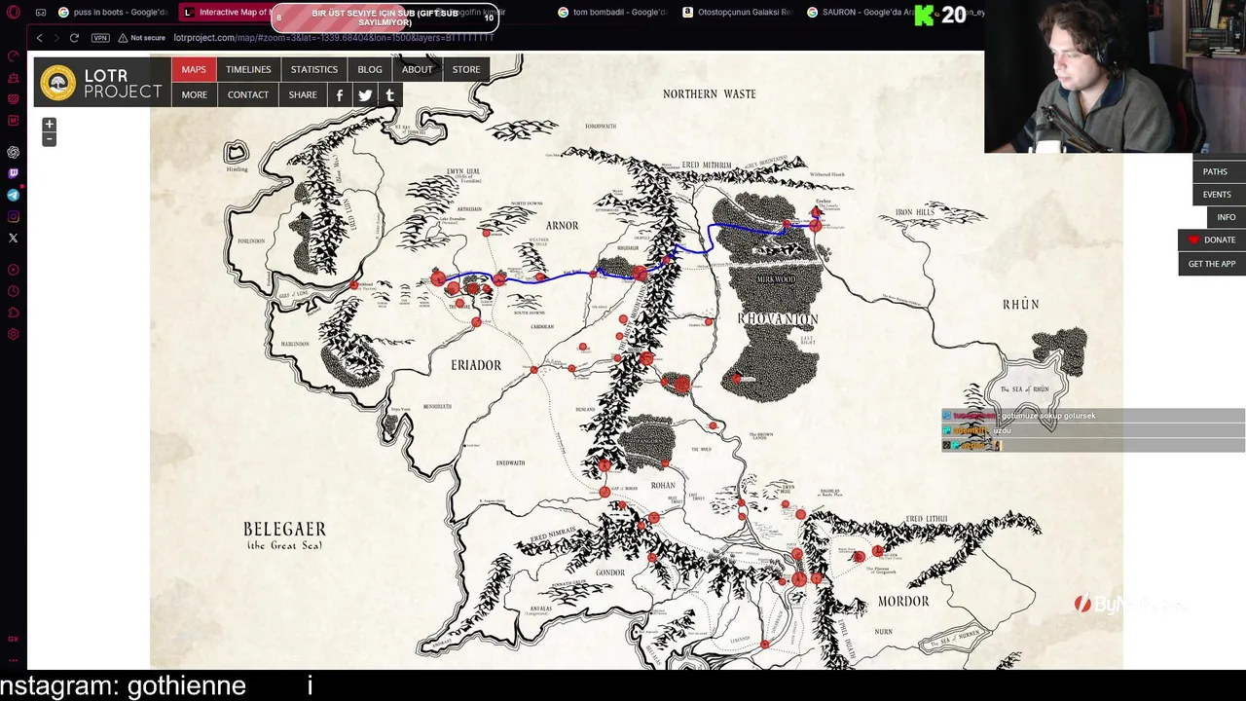The image size is (1246, 701).
Task: Click the topmost icon in the sidebar
Action: [13, 56]
